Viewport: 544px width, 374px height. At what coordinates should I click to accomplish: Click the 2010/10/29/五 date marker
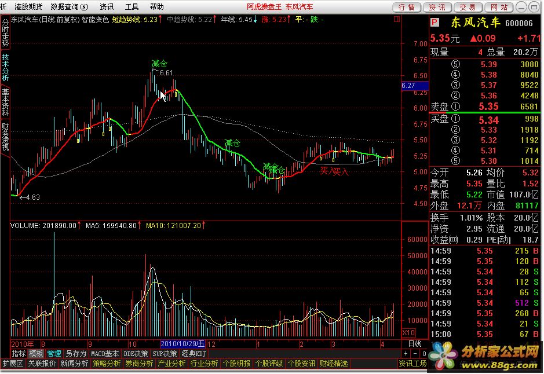tap(182, 344)
